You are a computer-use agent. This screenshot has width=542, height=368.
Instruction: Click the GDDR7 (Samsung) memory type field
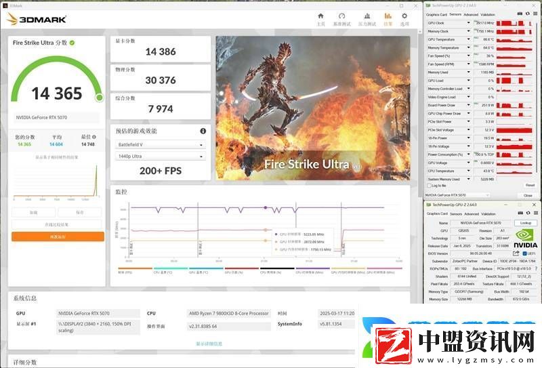469,291
